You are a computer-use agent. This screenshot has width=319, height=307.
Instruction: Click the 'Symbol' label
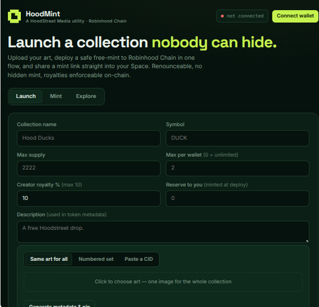click(175, 124)
